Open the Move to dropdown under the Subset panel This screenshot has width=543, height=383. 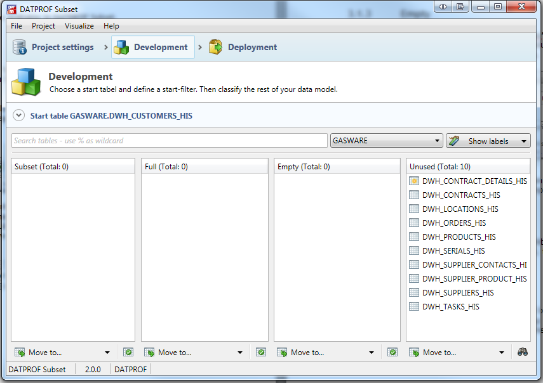point(62,352)
